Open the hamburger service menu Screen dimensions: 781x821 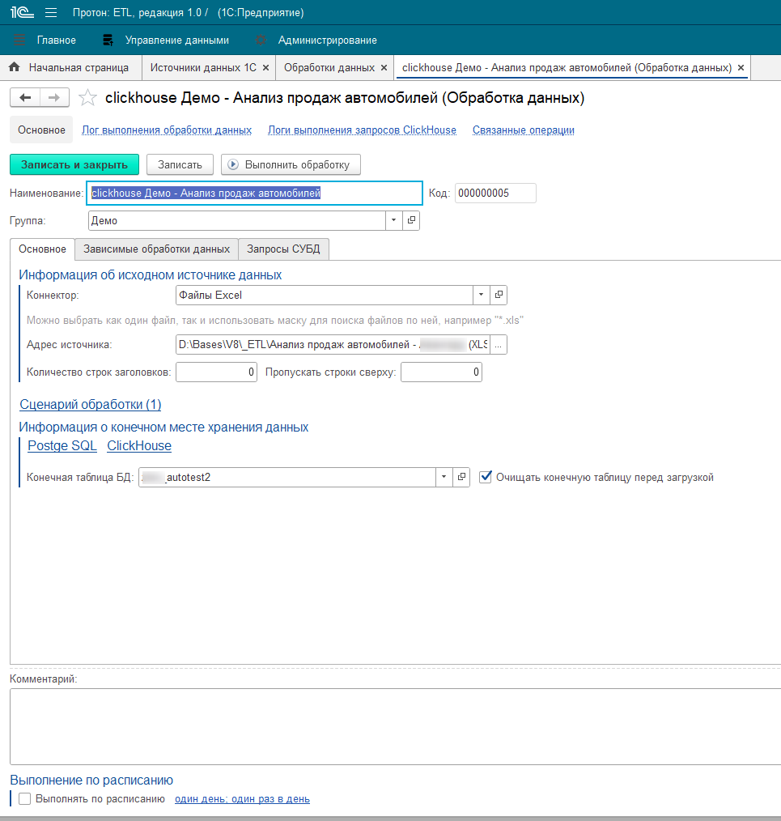(x=51, y=13)
